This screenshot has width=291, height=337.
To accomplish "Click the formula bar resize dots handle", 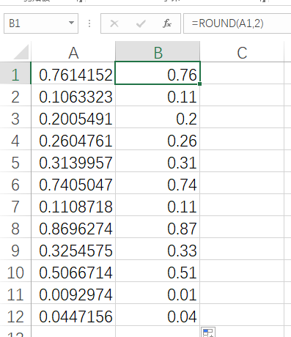I will click(89, 23).
